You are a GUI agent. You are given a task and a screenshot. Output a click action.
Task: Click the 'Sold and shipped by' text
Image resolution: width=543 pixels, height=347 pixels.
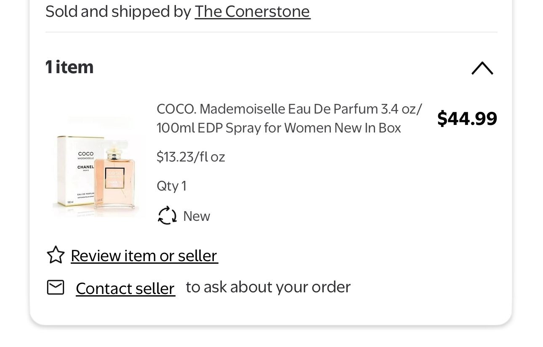(118, 11)
